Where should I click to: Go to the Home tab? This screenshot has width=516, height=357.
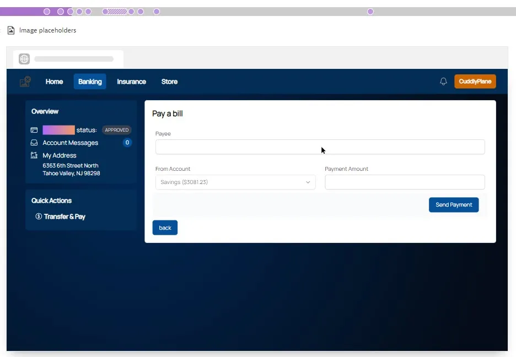54,82
